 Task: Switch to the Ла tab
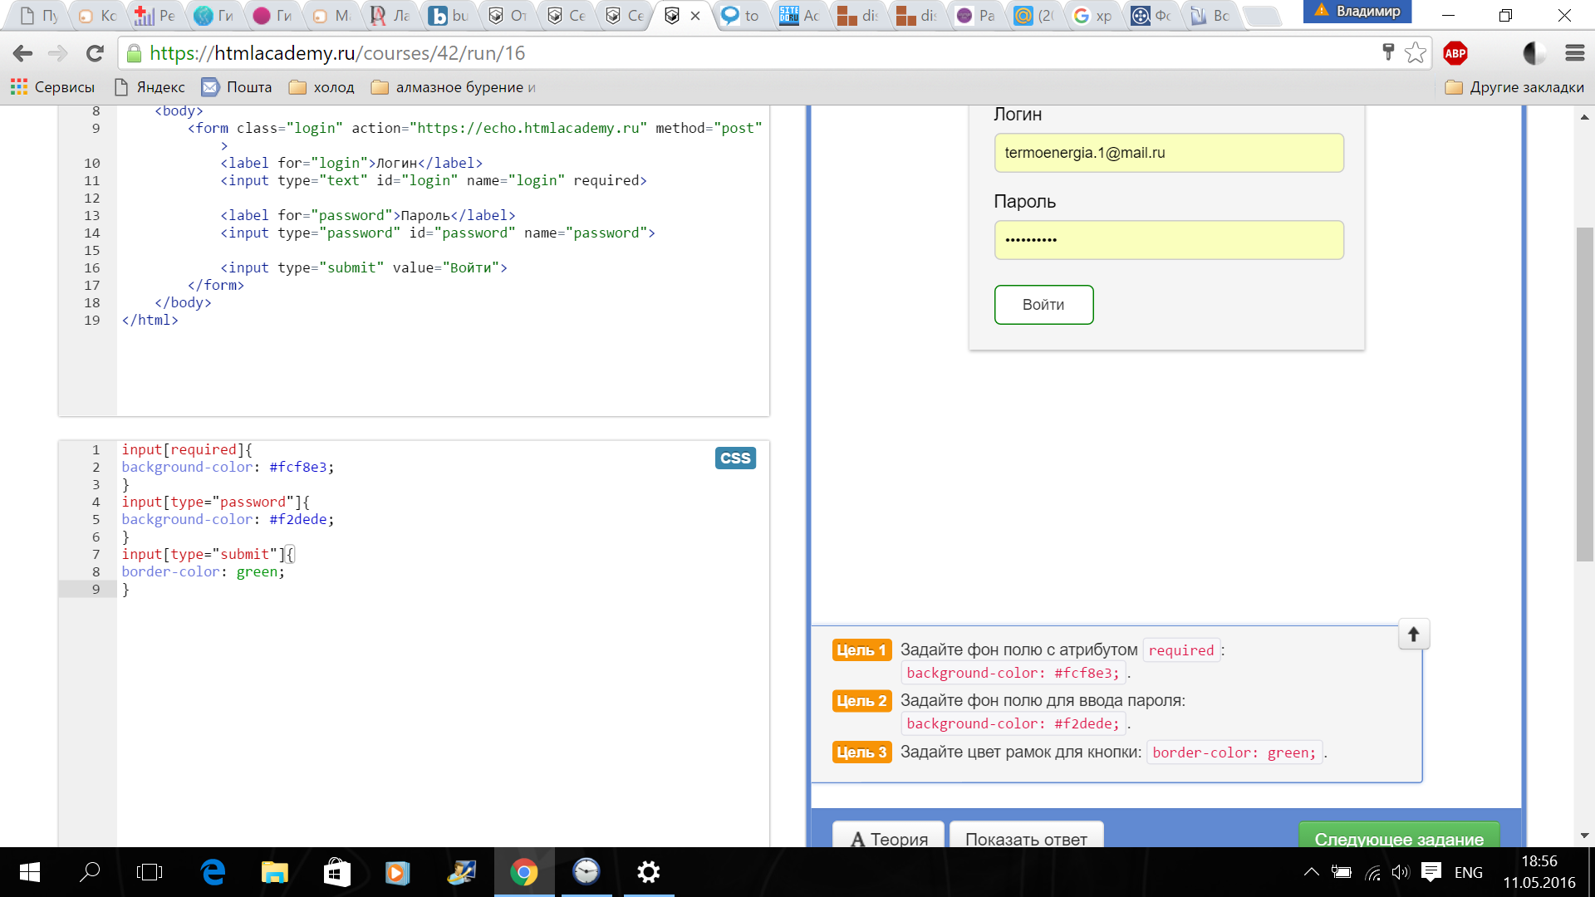point(390,16)
